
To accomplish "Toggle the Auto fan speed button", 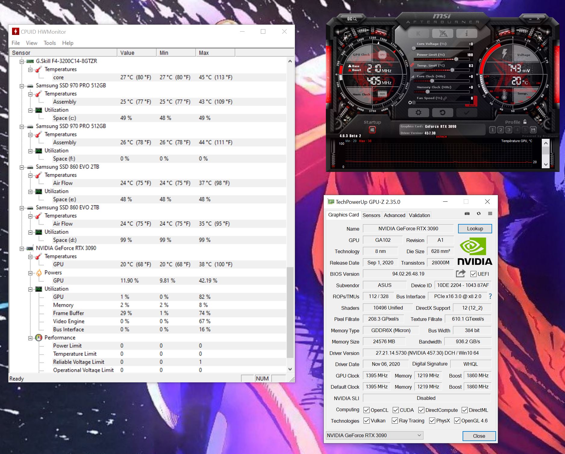I will pyautogui.click(x=472, y=105).
